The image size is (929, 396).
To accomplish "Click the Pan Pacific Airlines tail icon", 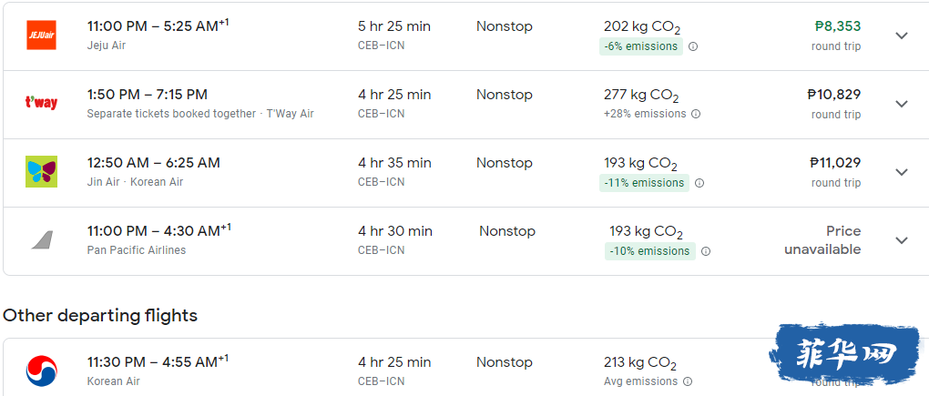I will tap(42, 239).
